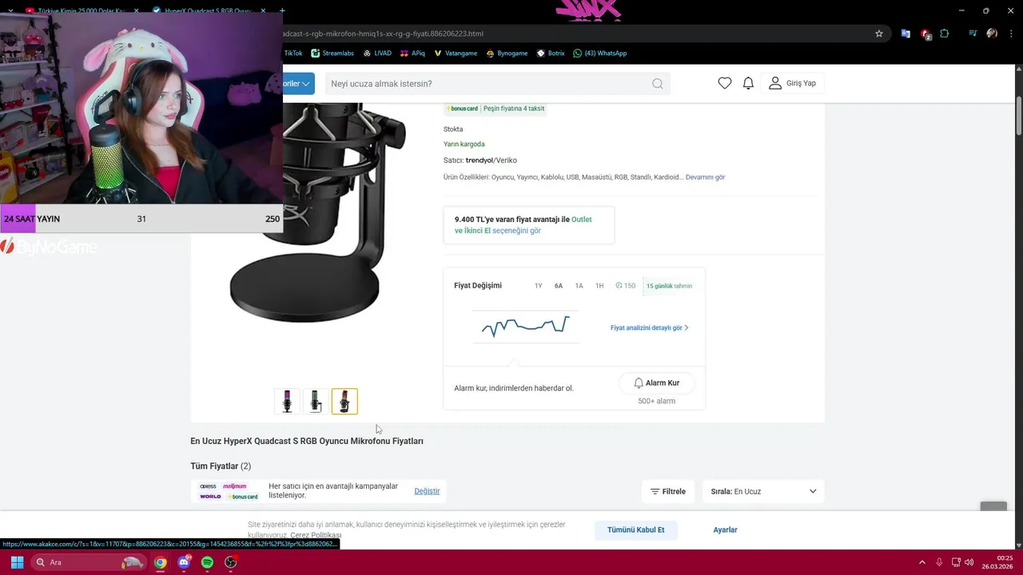Select the 1A price history range
This screenshot has width=1023, height=575.
[x=579, y=286]
